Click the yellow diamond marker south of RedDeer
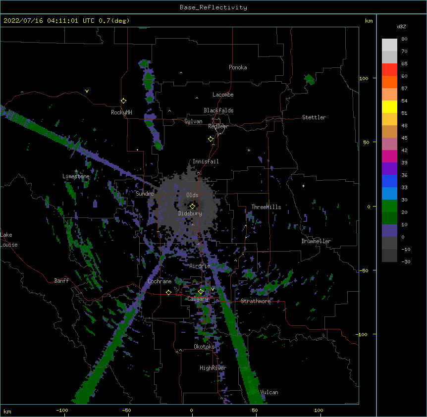Screen dimensions: 427x417 click(x=211, y=139)
